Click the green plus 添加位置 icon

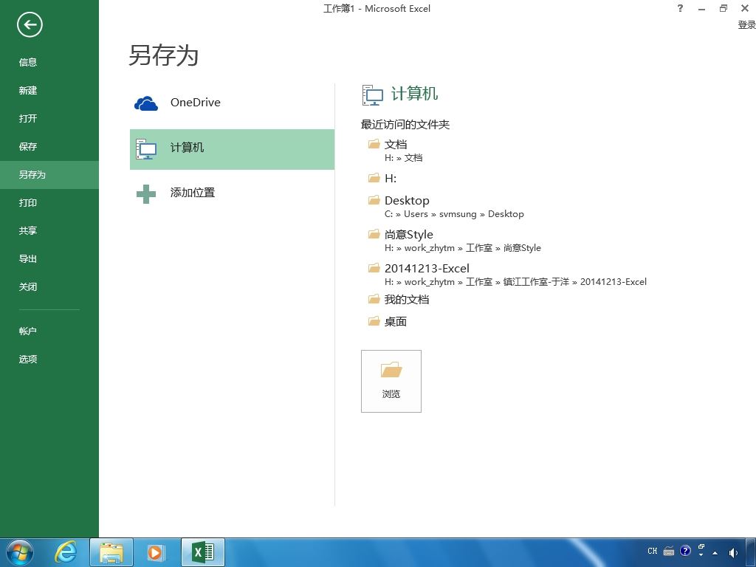tap(146, 194)
